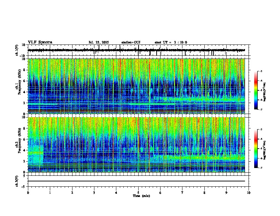Click the time axis tick label "0"
Screen dimensions: 280x216
point(28,192)
